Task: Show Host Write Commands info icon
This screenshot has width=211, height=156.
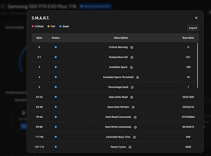Action: coord(135,127)
